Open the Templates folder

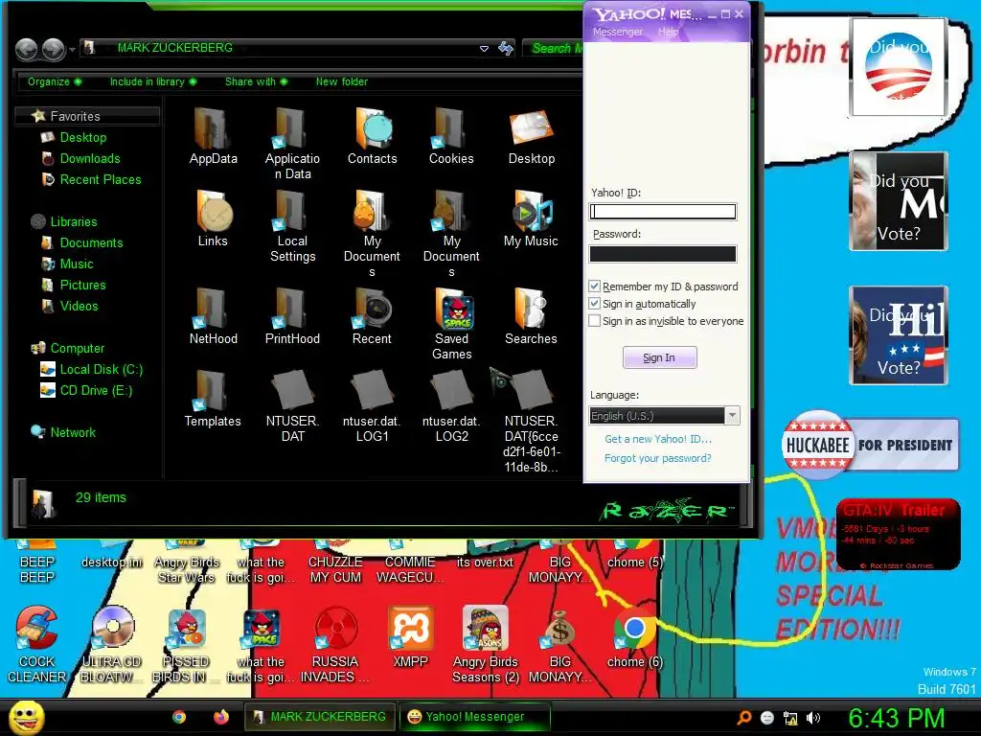(213, 399)
